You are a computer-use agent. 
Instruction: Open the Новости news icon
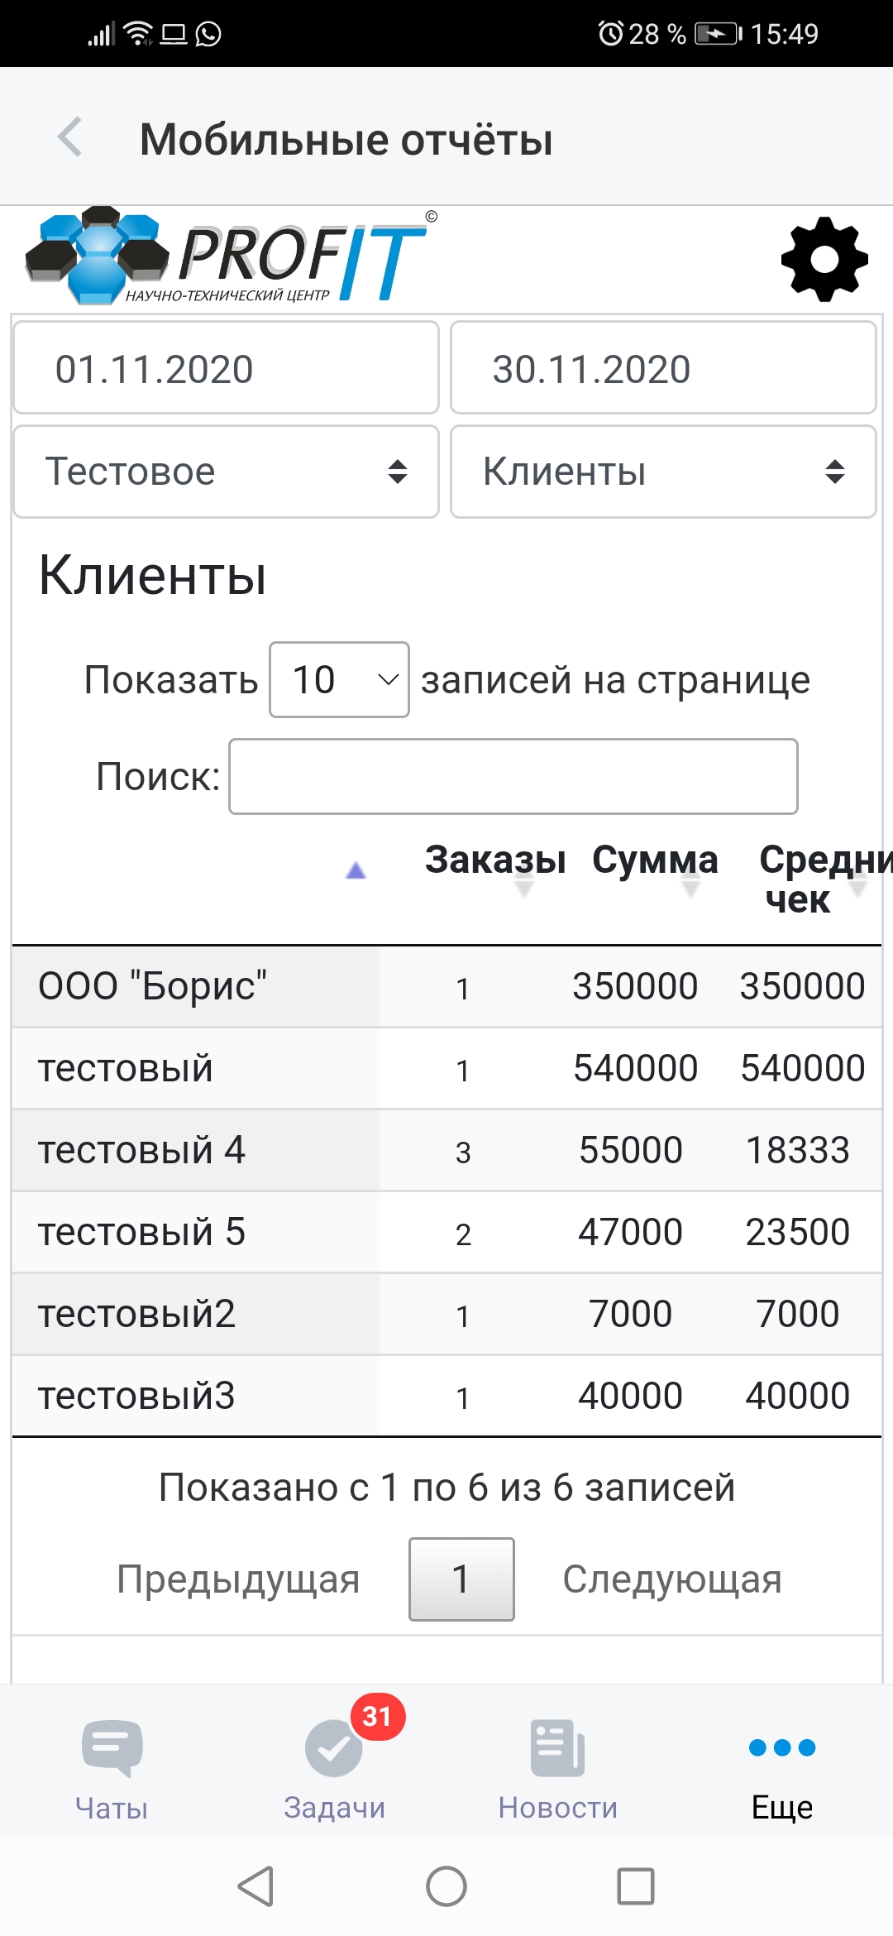pyautogui.click(x=557, y=1747)
